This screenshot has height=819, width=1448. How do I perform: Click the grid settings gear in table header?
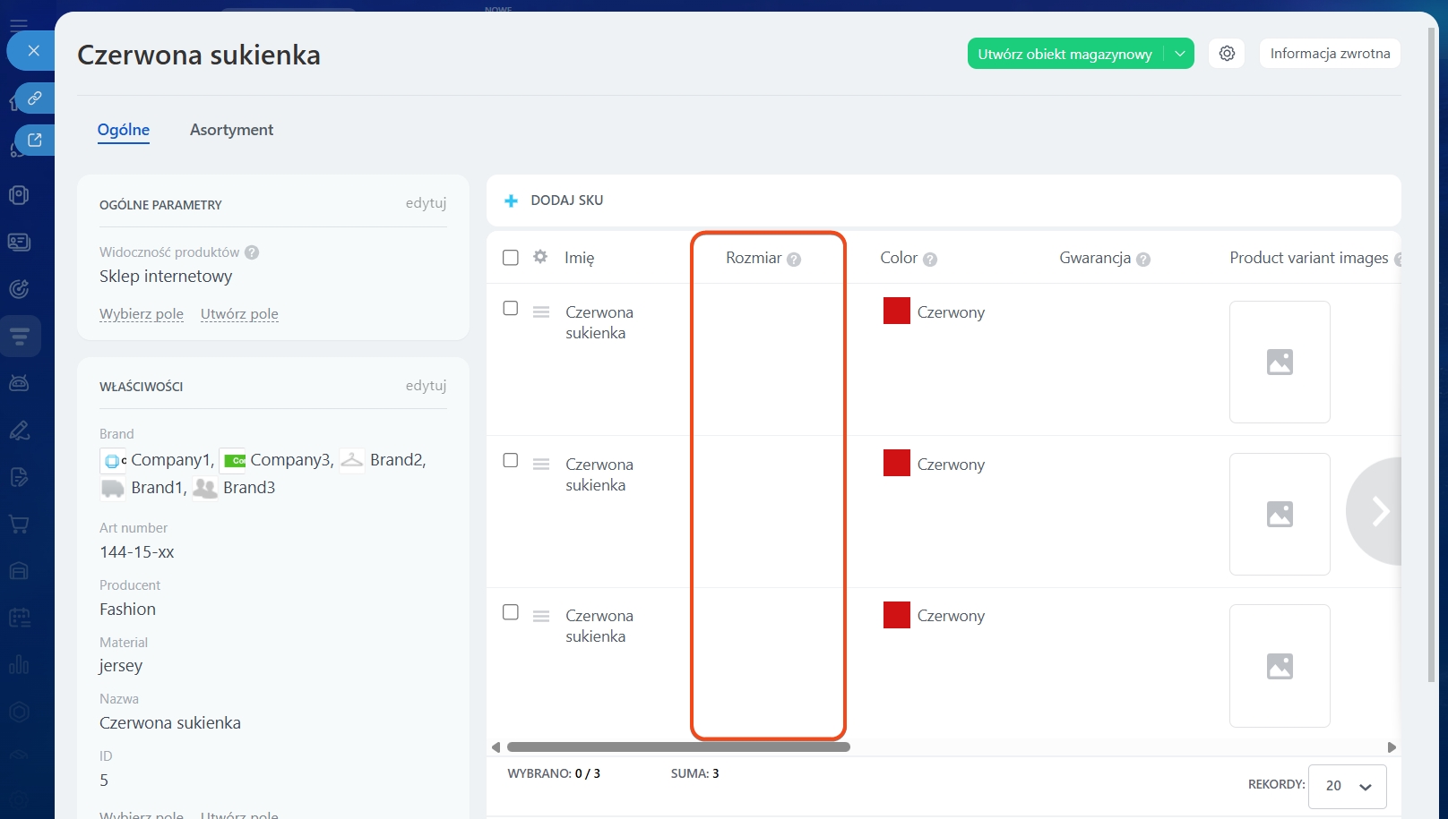point(540,257)
